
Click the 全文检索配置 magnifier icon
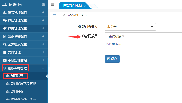tap(5, 44)
